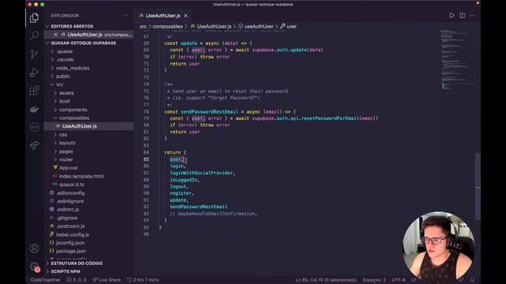Run the current file with play icon
506x284 pixels.
click(x=451, y=16)
